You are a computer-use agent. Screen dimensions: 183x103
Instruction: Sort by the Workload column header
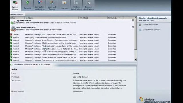pyautogui.click(x=93, y=18)
